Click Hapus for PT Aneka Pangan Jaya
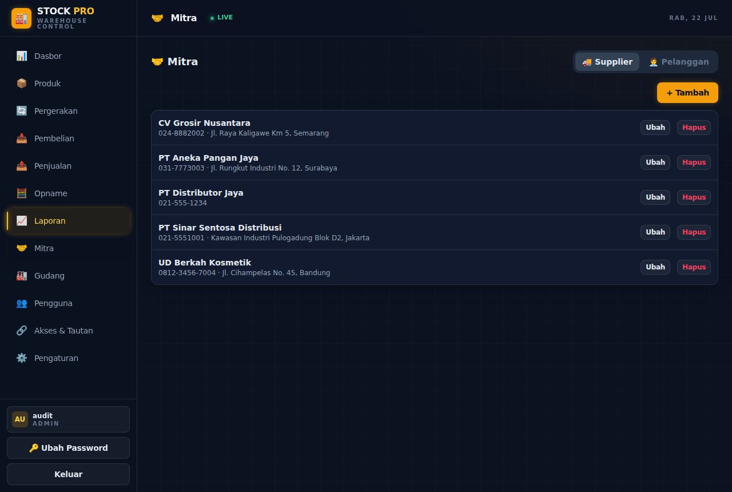The image size is (732, 492). tap(694, 162)
